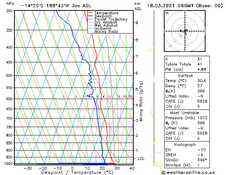Screen dimensions: 226x175
Task: Click the CAPE value 5926 under Surface
Action: point(202,101)
